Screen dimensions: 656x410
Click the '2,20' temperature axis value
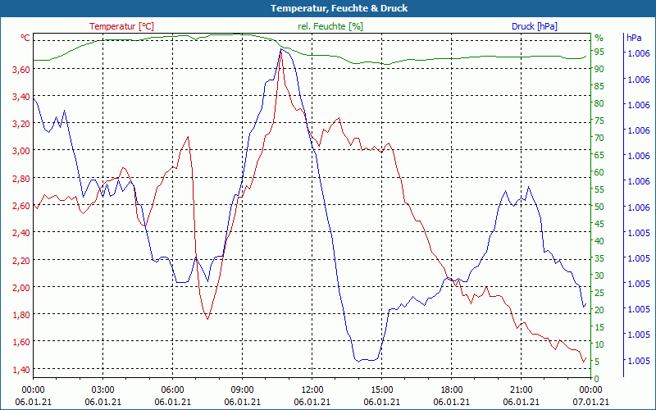click(21, 261)
